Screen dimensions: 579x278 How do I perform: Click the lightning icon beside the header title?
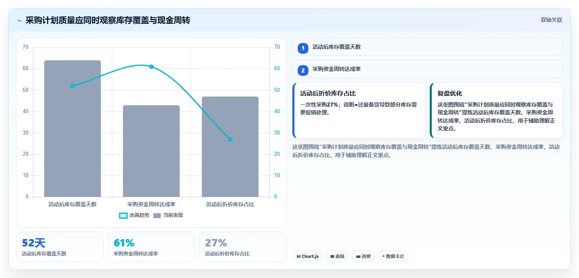(19, 21)
